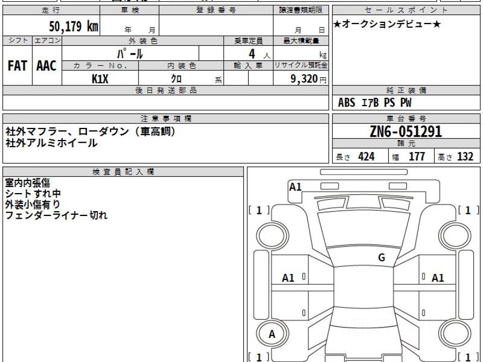Click the 注意事項欄 section header
Screen dimensions: 483x362
[x=166, y=119]
